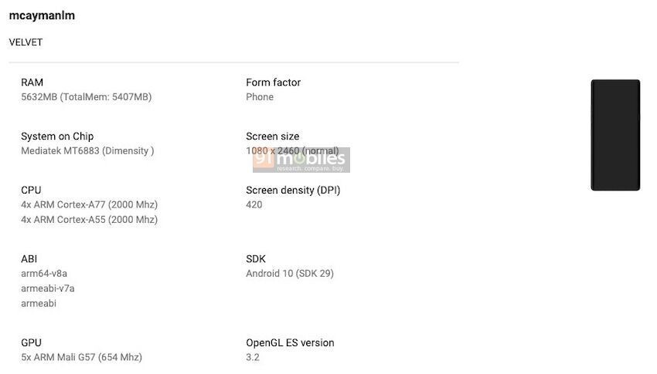The height and width of the screenshot is (374, 657).
Task: Click the ARM Cortex-A55 CPU line
Action: pyautogui.click(x=89, y=220)
